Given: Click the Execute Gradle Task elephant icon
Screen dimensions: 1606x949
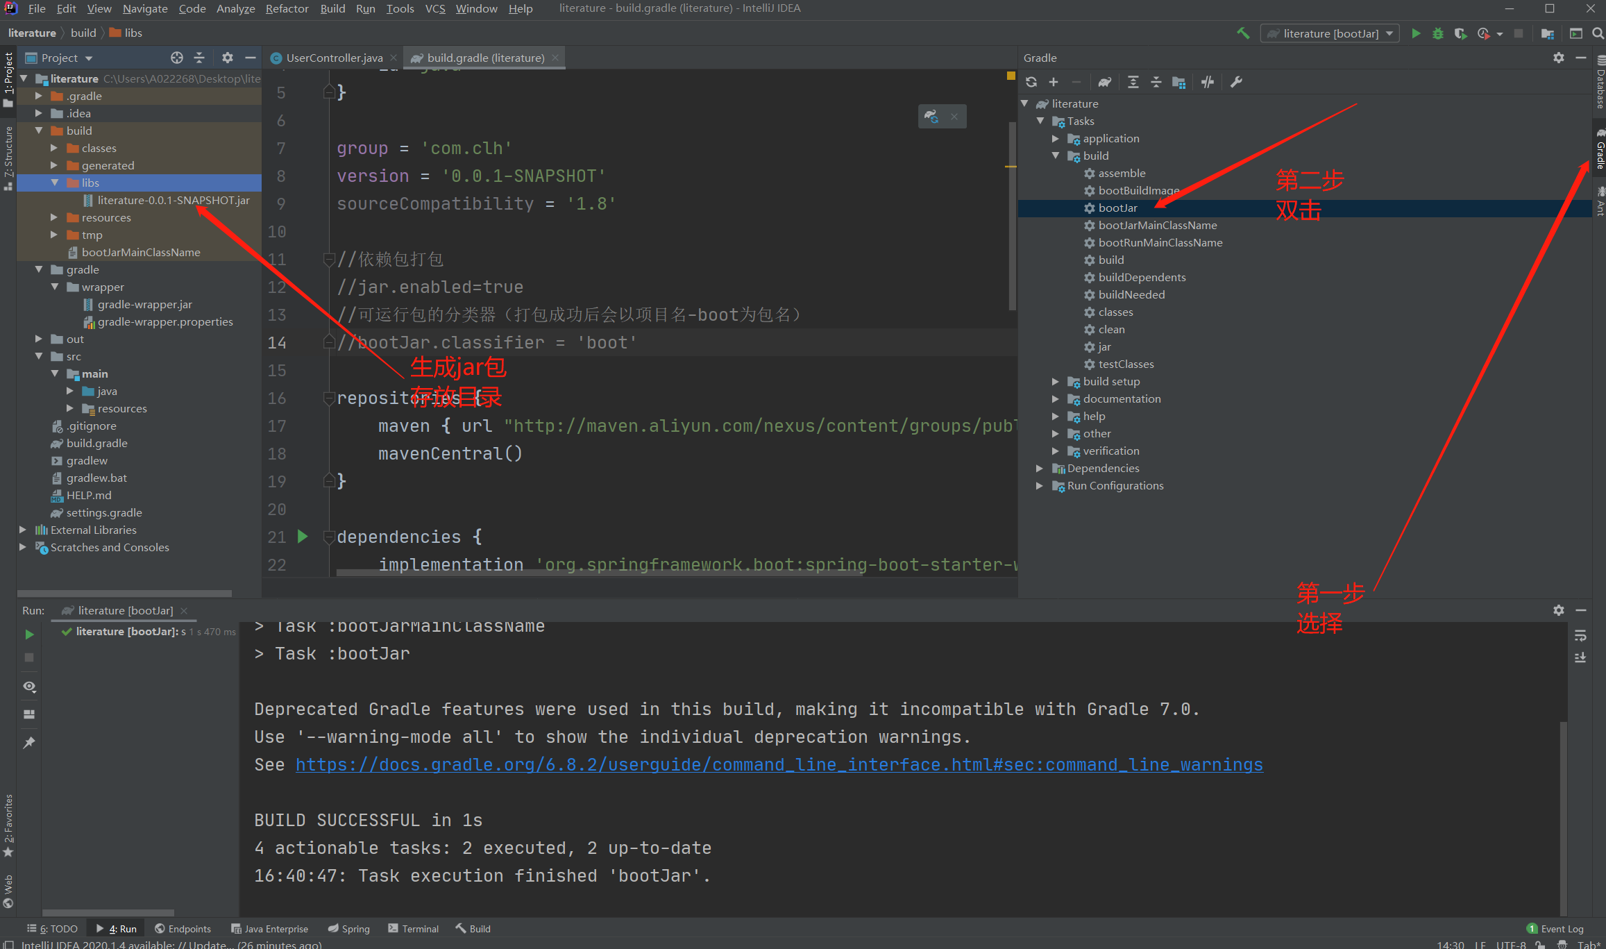Looking at the screenshot, I should (x=1105, y=82).
